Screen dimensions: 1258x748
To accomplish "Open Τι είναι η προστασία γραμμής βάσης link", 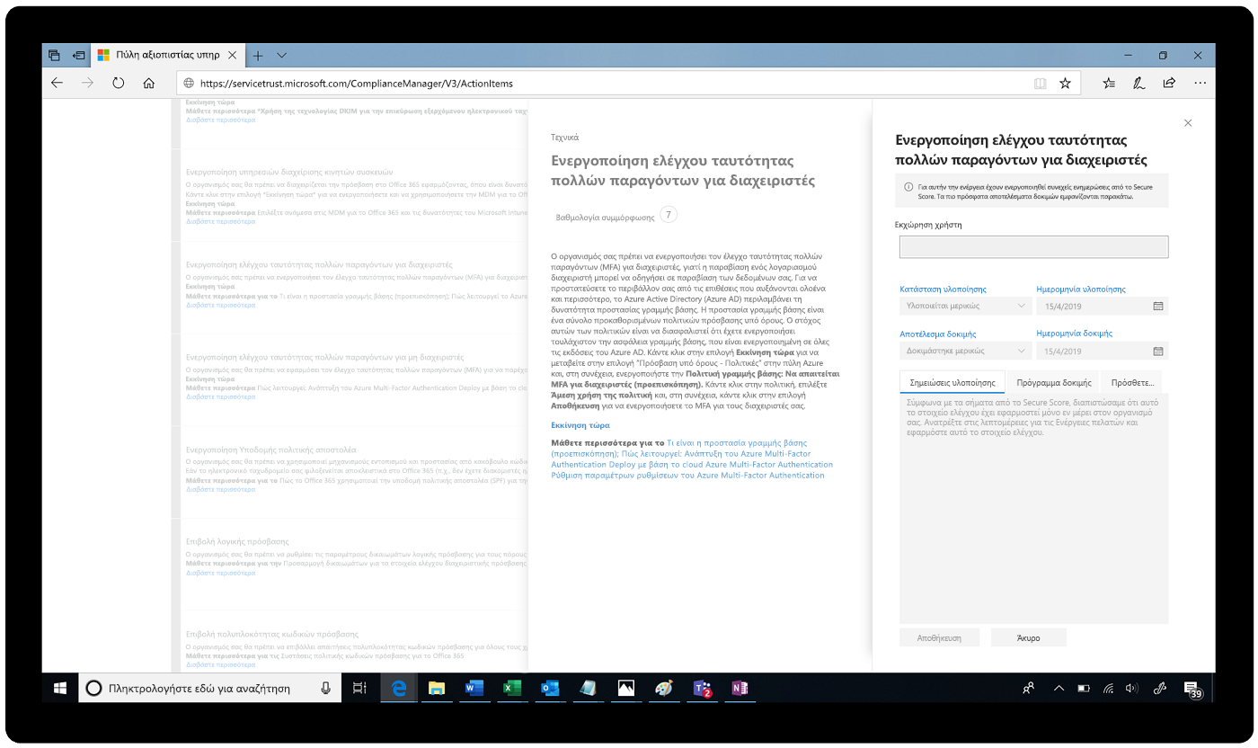I will click(x=737, y=443).
